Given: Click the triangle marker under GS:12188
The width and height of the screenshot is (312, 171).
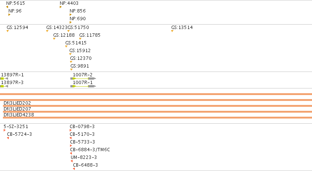Looking at the screenshot, I should [54, 39].
